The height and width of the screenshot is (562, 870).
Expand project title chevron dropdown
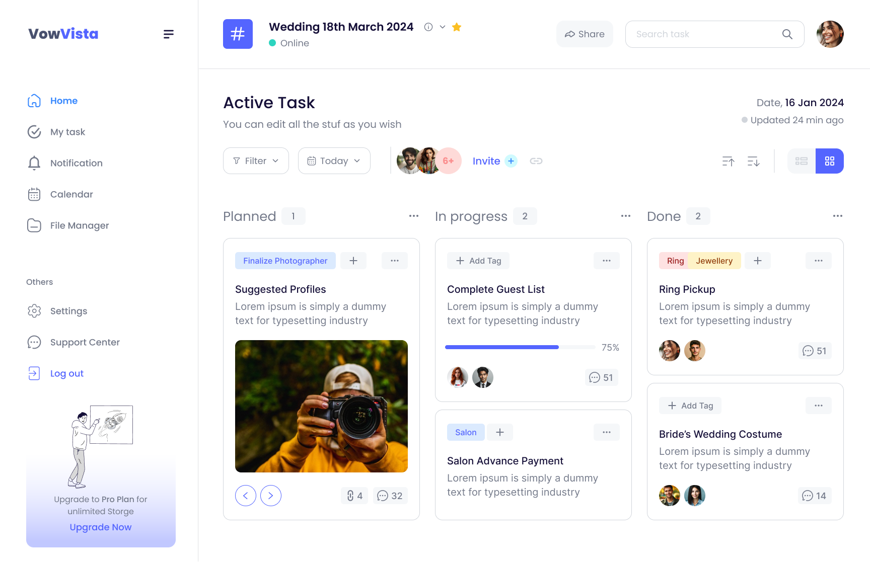[443, 27]
